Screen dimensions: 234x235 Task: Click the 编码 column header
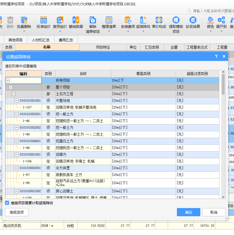(x=23, y=74)
